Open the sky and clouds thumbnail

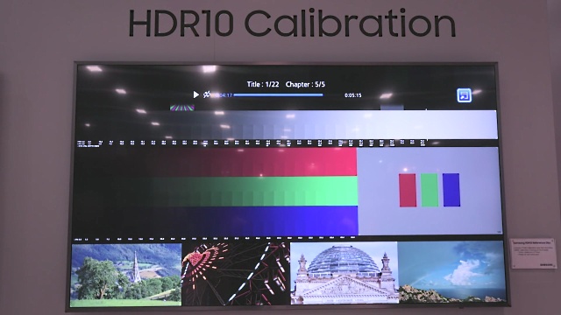click(452, 272)
